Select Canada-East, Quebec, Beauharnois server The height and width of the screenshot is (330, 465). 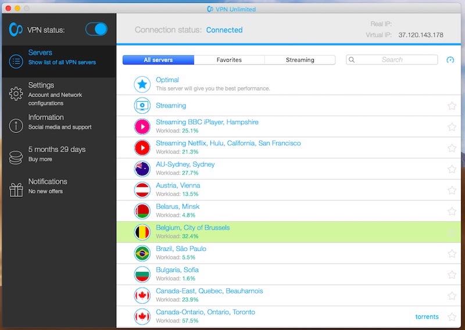click(x=288, y=296)
